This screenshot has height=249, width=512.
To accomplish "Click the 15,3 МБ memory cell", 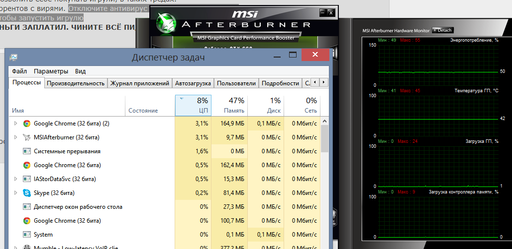I will tap(229, 179).
